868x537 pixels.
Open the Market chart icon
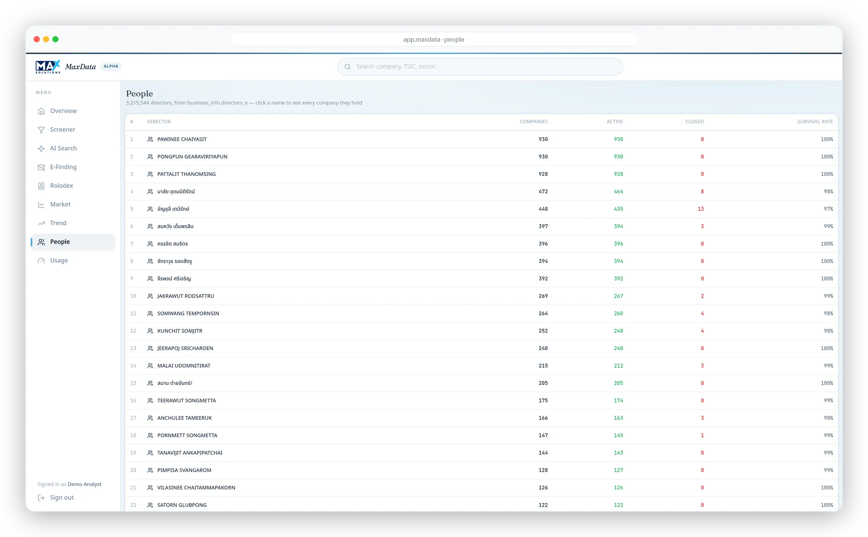click(41, 204)
